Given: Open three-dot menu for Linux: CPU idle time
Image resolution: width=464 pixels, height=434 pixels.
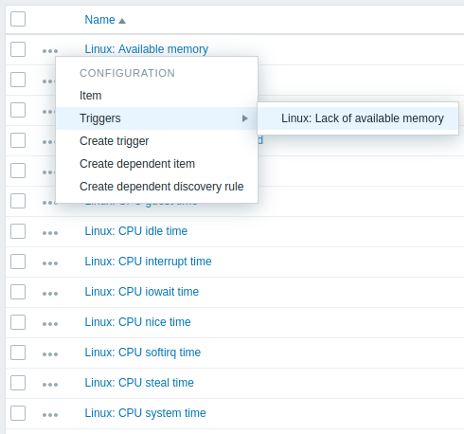Looking at the screenshot, I should point(50,233).
